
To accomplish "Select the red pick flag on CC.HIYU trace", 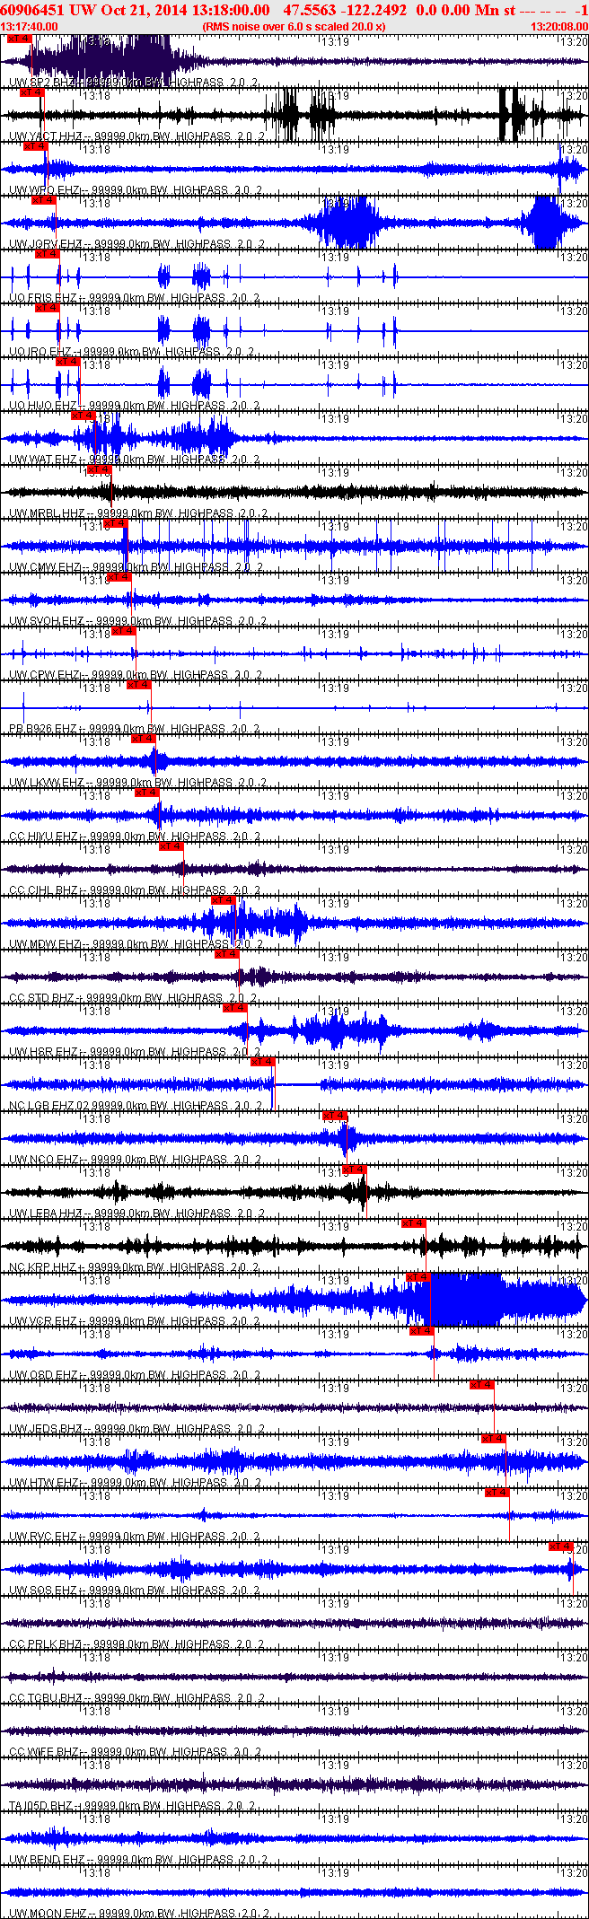I will [146, 793].
